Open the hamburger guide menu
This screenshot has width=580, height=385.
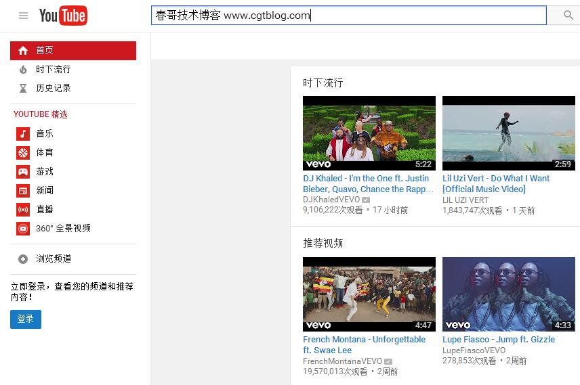click(x=23, y=16)
